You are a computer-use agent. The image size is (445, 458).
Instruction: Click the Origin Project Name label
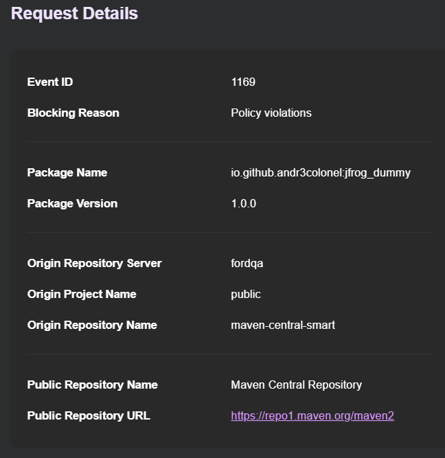click(82, 295)
